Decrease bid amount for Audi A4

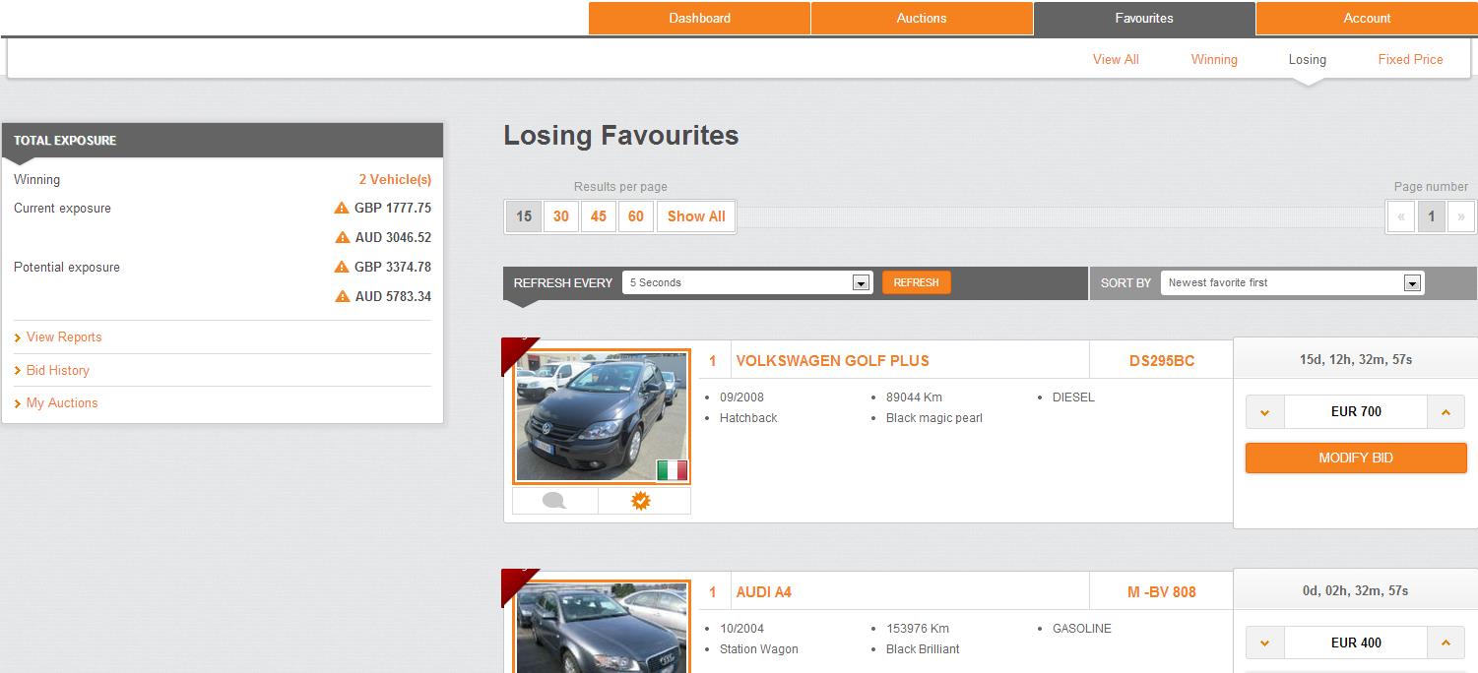pos(1265,643)
